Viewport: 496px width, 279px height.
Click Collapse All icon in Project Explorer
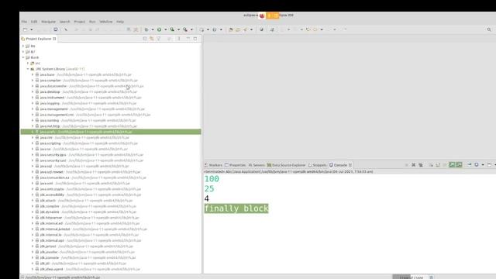(x=145, y=39)
